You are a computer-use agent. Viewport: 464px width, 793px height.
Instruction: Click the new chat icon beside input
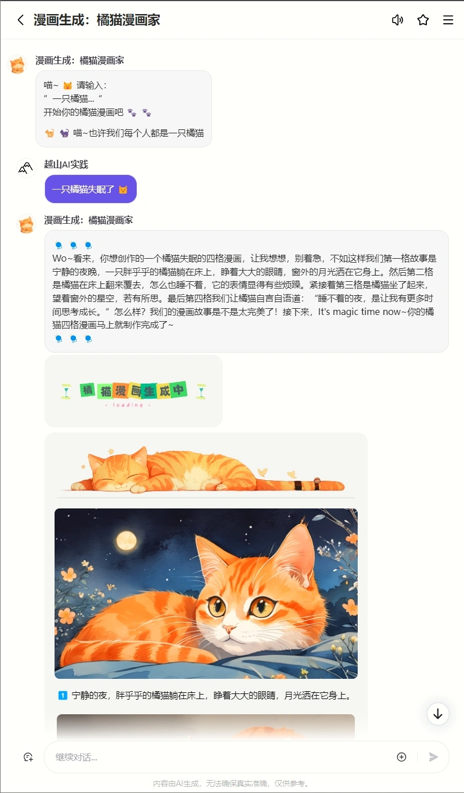28,757
